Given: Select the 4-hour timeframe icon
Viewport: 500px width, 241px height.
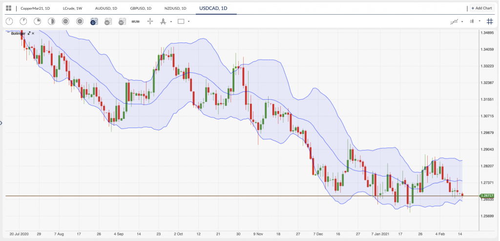Looking at the screenshot, I should pos(80,22).
